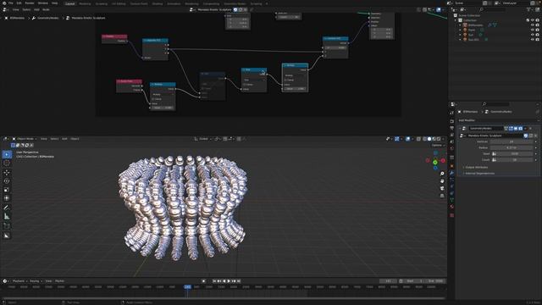Screen dimensions: 542x305
Task: Toggle GeometryNodes modifier realtime viewport display
Action: tap(516, 129)
